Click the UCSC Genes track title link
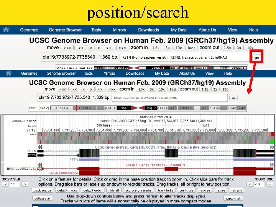276x207 pixels. (156, 147)
